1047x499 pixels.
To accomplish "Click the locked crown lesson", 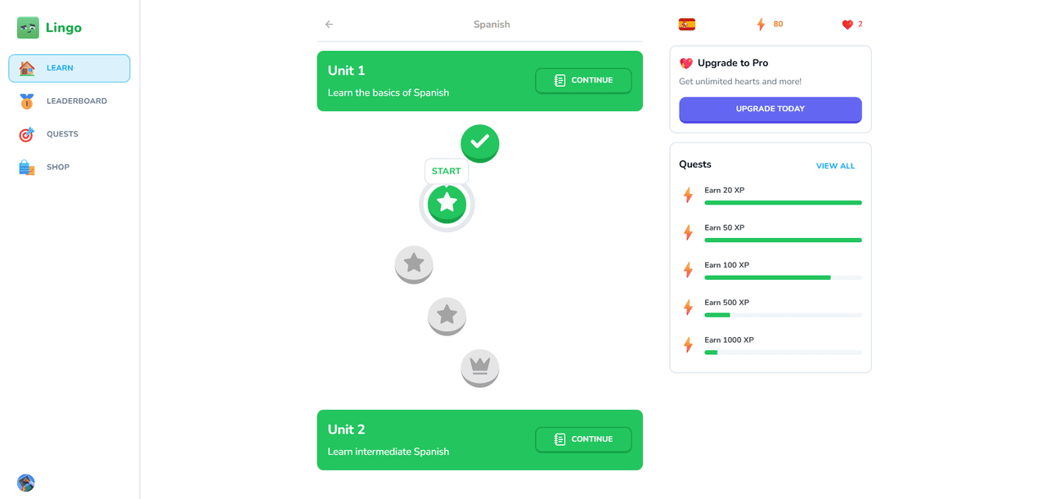I will click(479, 366).
